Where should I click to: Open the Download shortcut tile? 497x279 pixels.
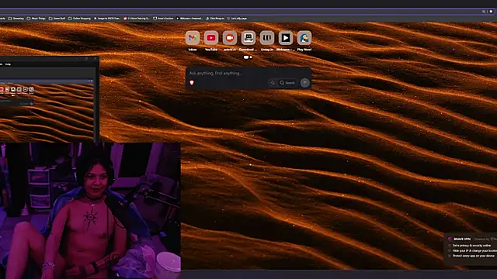point(248,38)
